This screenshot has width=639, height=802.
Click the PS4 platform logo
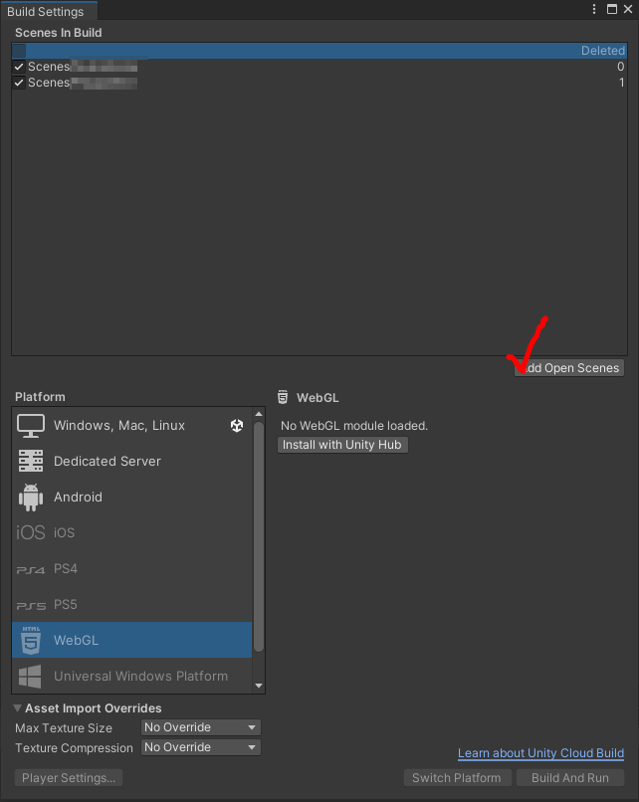point(31,569)
